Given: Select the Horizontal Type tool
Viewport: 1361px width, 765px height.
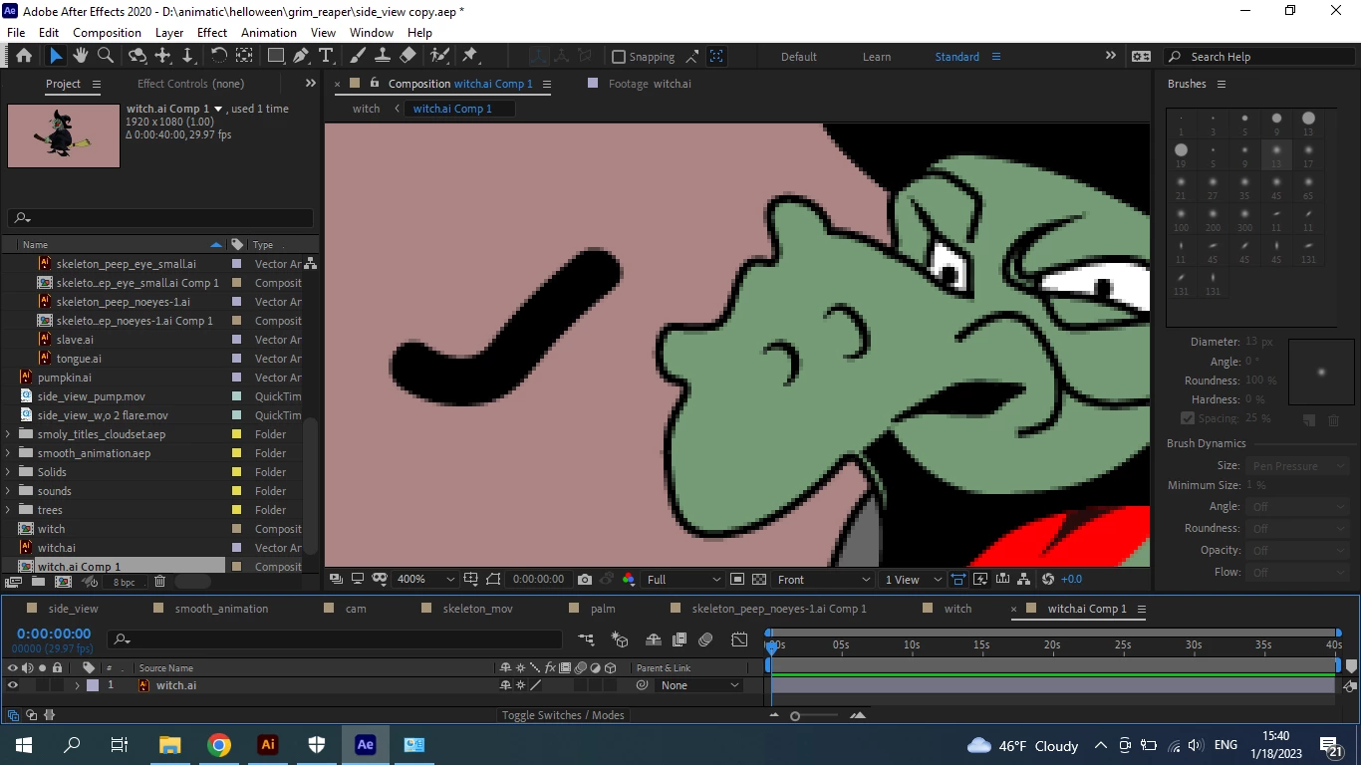Looking at the screenshot, I should point(326,57).
